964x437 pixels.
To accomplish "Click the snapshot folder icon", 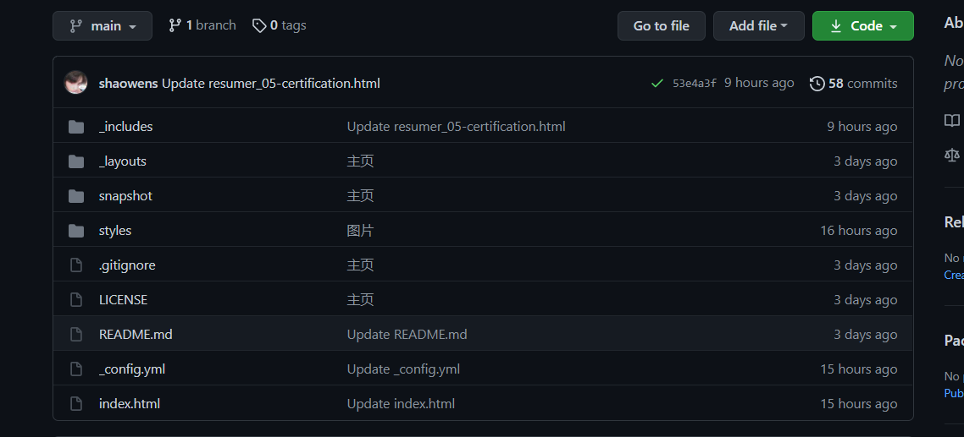I will 76,196.
